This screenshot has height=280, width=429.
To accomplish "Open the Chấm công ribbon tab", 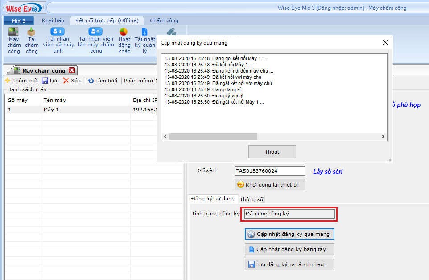I will coord(164,20).
